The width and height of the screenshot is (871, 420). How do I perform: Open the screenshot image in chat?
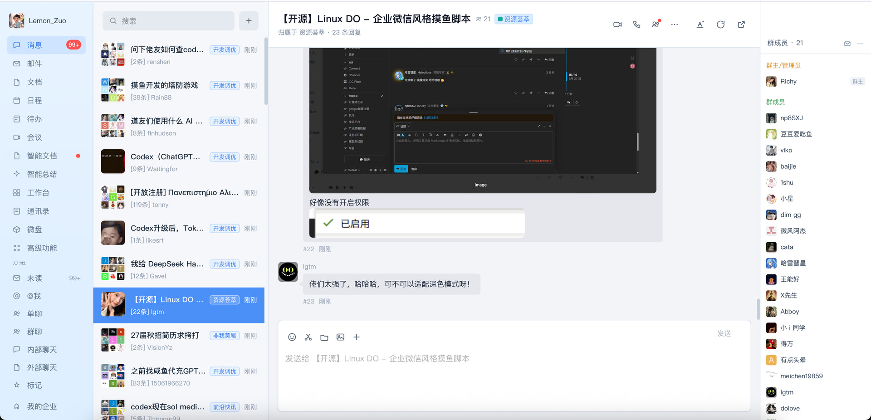(483, 120)
